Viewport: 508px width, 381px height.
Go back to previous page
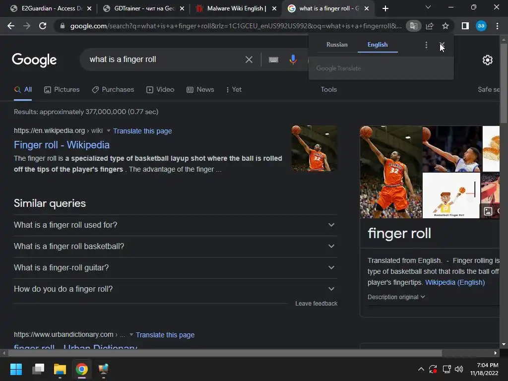tap(11, 26)
